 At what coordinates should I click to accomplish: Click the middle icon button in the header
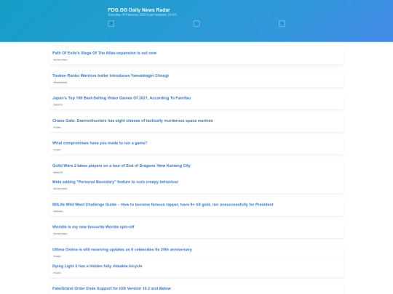click(196, 24)
